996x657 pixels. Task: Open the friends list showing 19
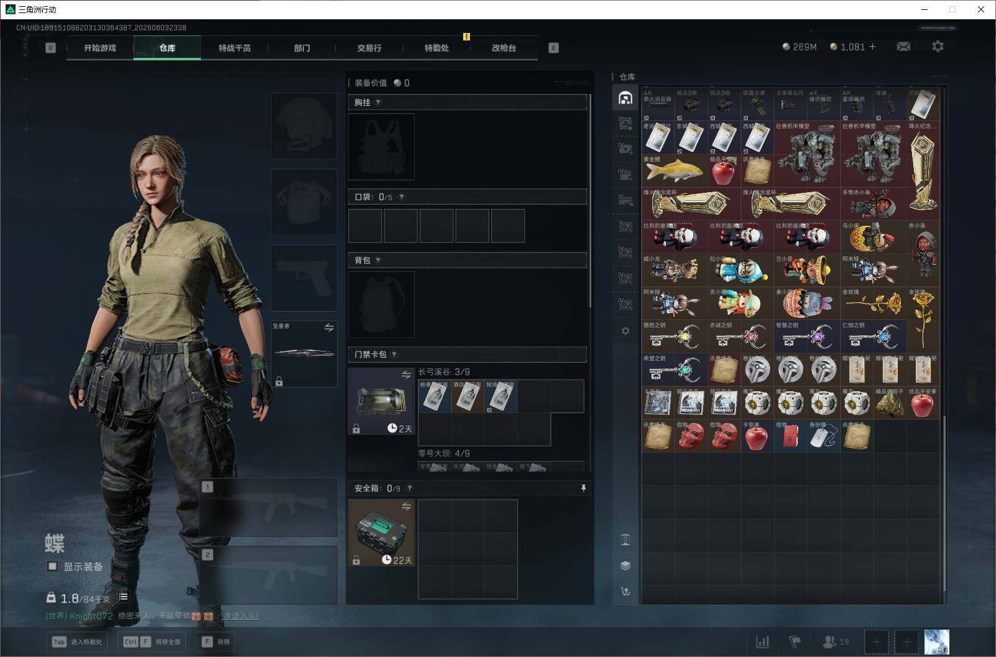click(x=836, y=641)
